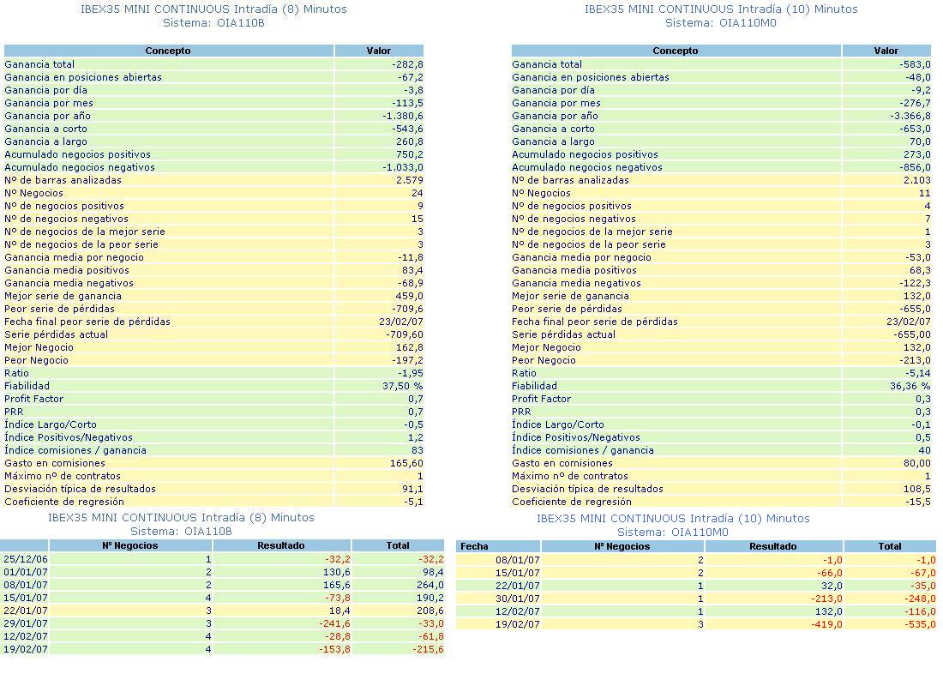The width and height of the screenshot is (943, 686).
Task: Select the Fiabilidad value 37,50 %
Action: coord(402,387)
